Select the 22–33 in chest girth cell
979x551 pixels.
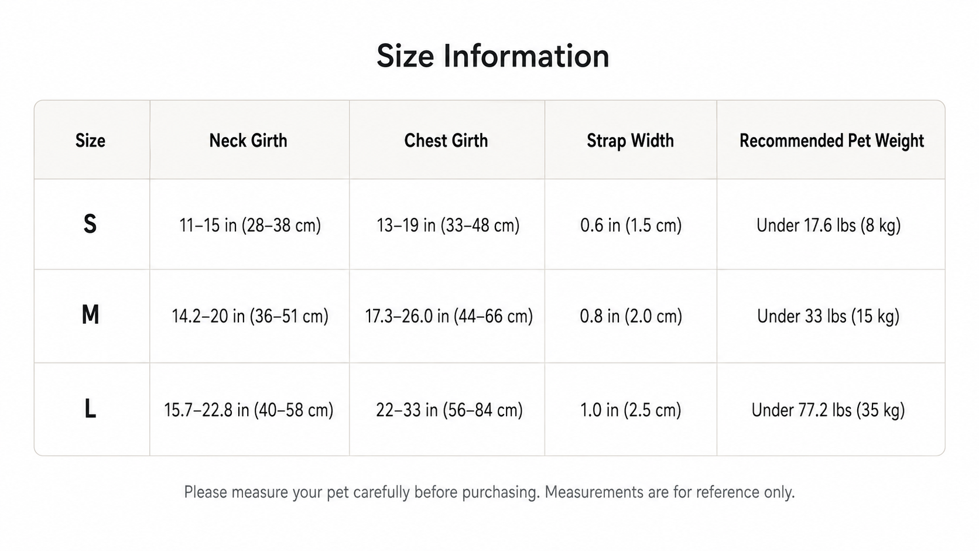click(449, 410)
